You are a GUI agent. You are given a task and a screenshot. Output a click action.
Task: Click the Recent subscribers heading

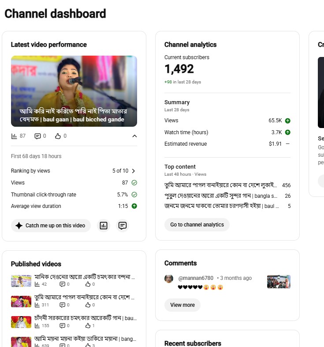point(193,343)
